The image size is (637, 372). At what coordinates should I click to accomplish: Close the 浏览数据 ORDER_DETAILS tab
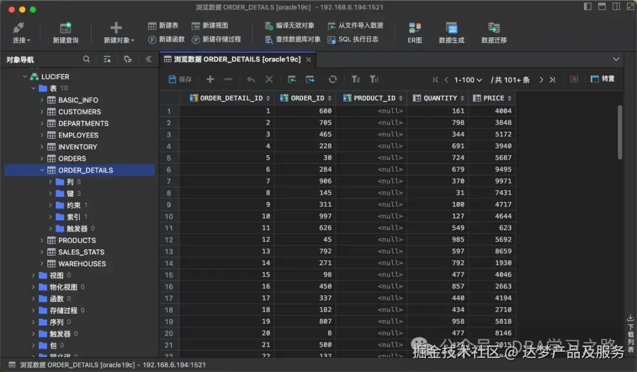tap(308, 60)
